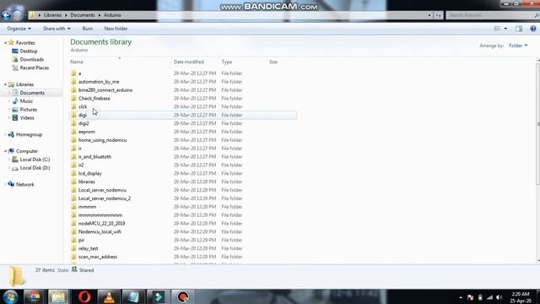
Task: Select the nodeMCU_22_10_2019 folder
Action: 101,223
